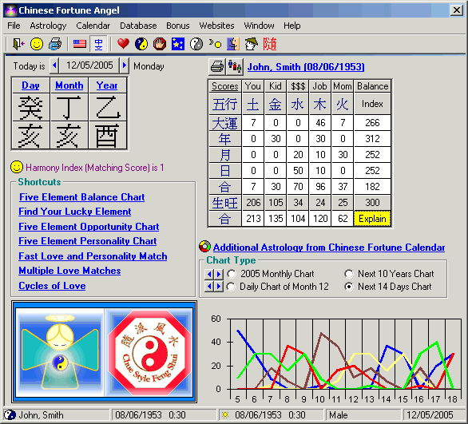This screenshot has width=468, height=424.
Task: Click the gray yin-yang toolbar icon
Action: click(x=196, y=44)
